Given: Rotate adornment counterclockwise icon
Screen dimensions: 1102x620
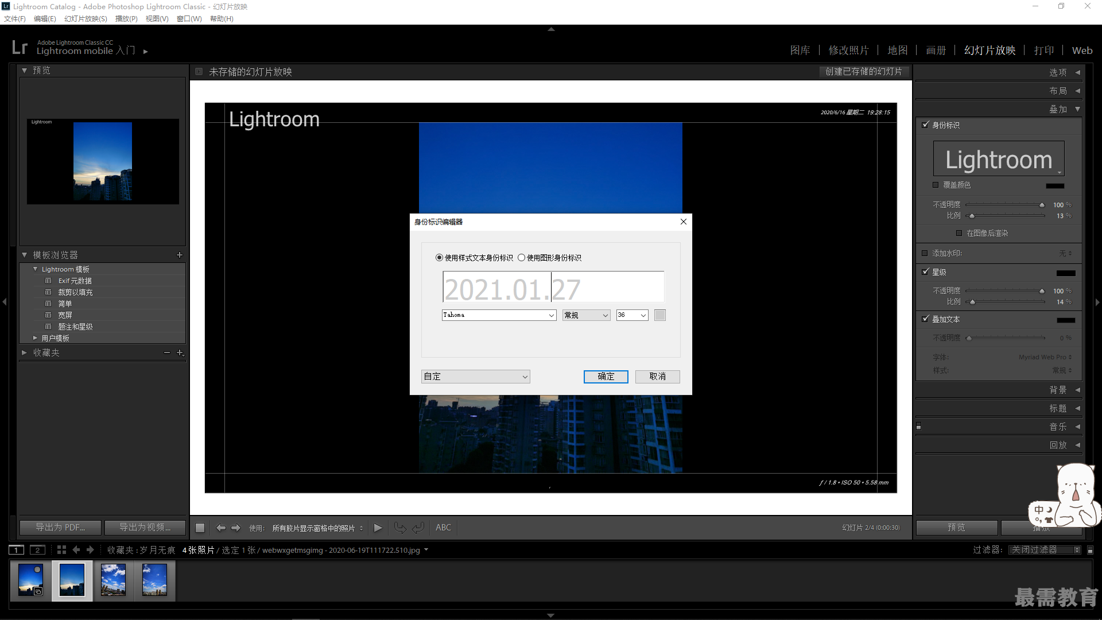Looking at the screenshot, I should coord(400,528).
